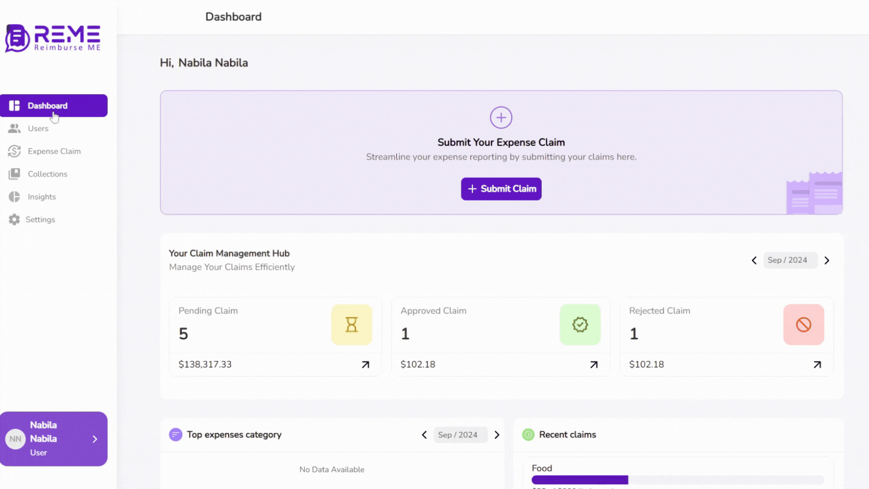Expand the Nabila Nabila profile chevron
The width and height of the screenshot is (869, 489).
95,439
